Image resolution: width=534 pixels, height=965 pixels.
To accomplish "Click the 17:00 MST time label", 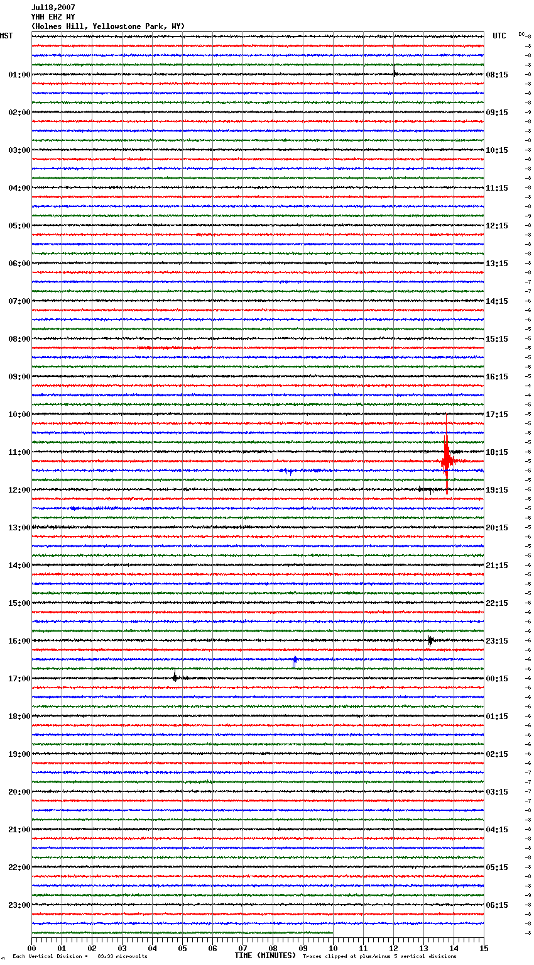I will [x=19, y=679].
